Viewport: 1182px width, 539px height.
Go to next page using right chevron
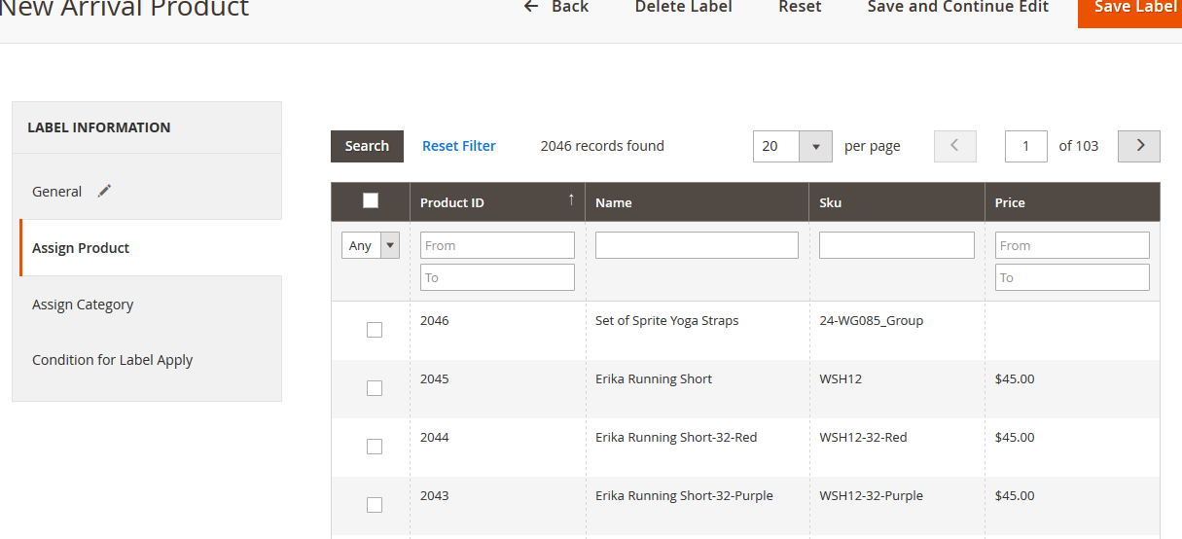tap(1139, 146)
